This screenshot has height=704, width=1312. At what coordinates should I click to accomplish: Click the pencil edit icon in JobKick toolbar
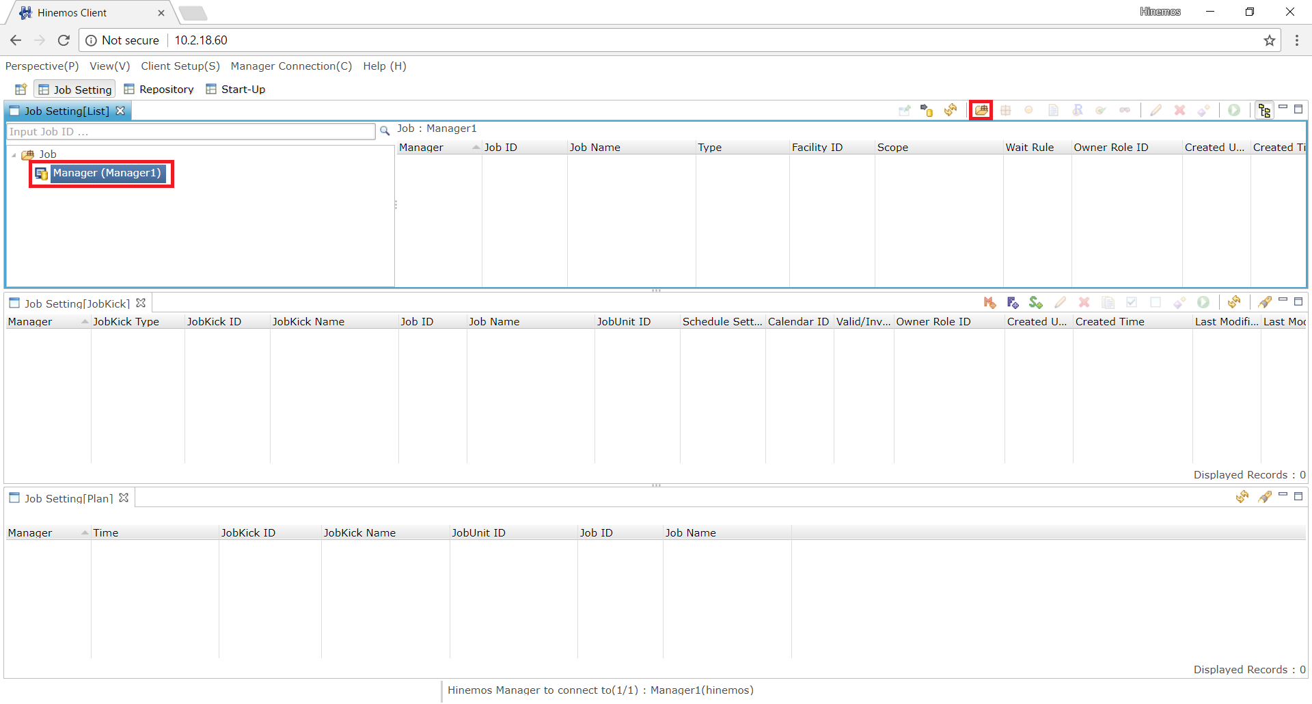tap(1060, 302)
